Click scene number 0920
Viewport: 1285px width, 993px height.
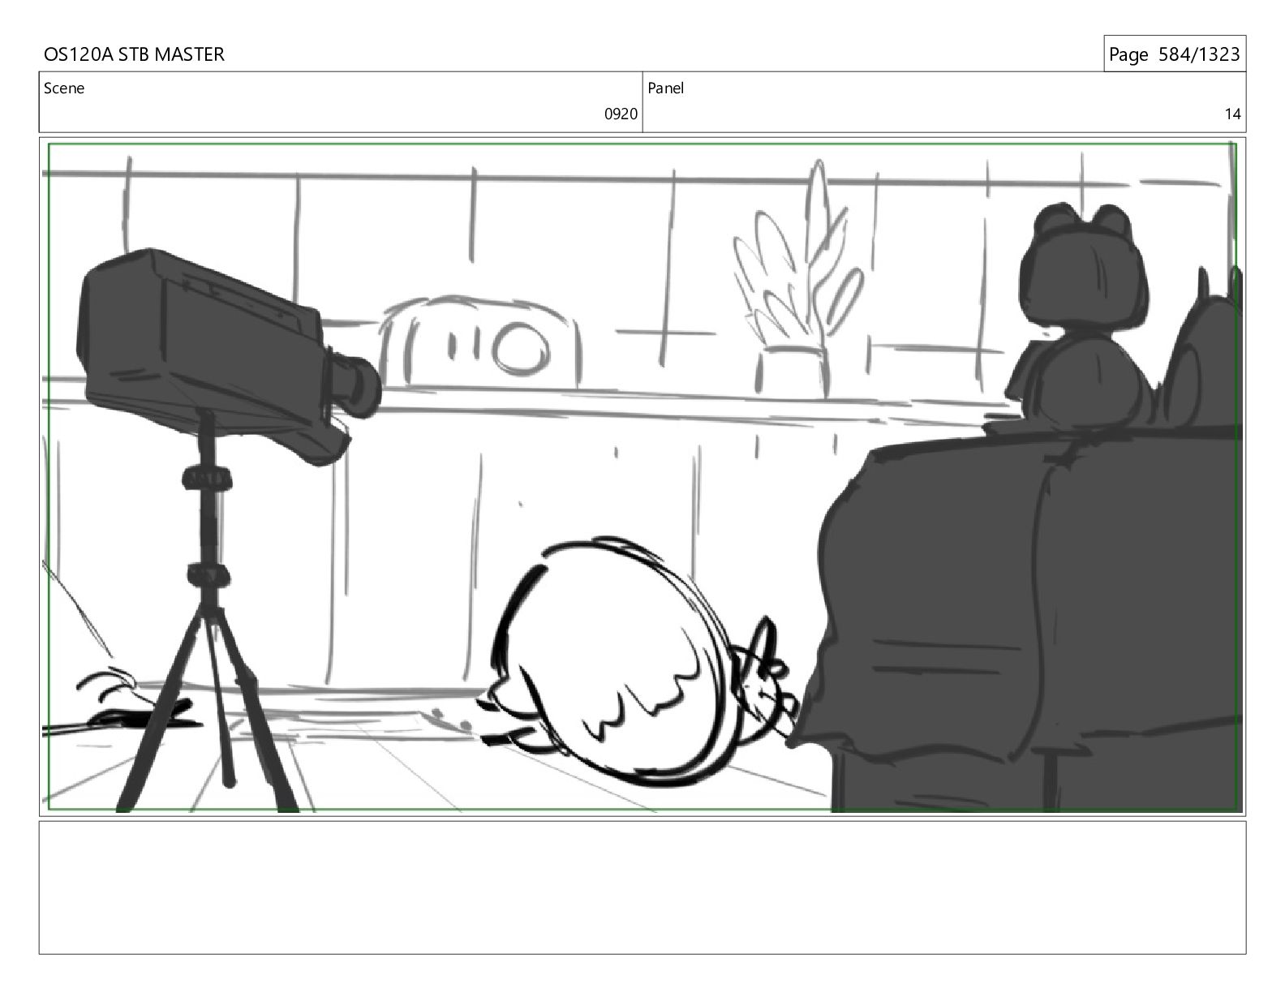tap(621, 114)
